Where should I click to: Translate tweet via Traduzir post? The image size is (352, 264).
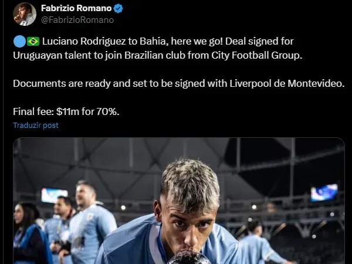pyautogui.click(x=36, y=125)
